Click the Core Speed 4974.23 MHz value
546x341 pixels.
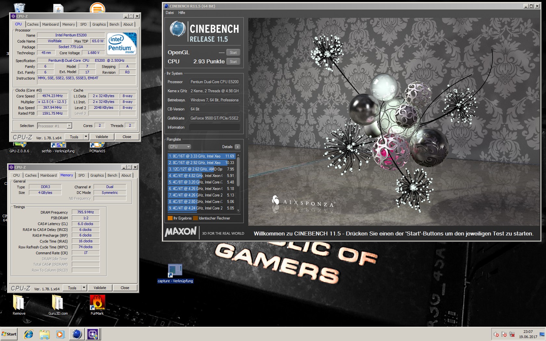click(x=52, y=96)
